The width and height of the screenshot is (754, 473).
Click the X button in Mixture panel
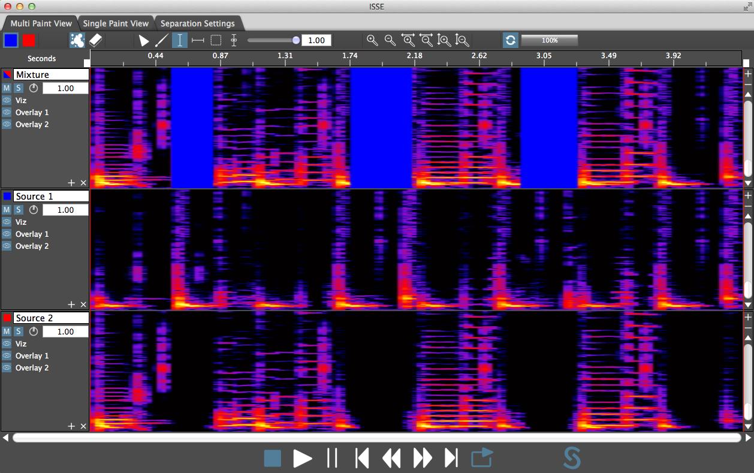[83, 183]
